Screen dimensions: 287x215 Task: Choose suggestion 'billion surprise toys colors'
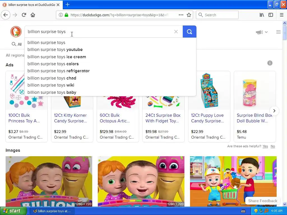click(x=110, y=64)
